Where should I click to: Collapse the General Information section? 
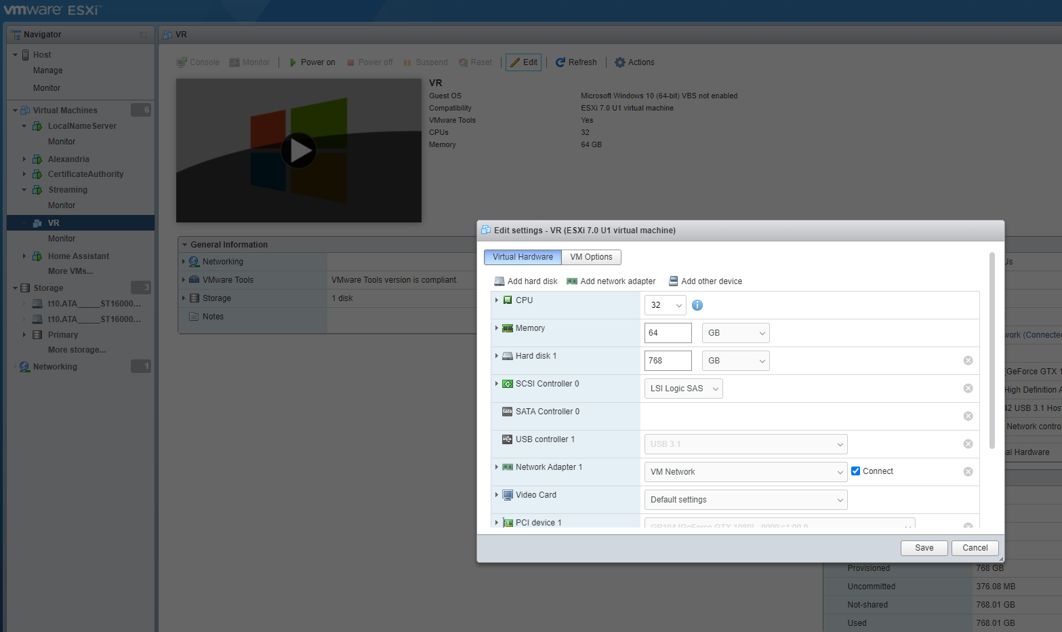point(184,245)
